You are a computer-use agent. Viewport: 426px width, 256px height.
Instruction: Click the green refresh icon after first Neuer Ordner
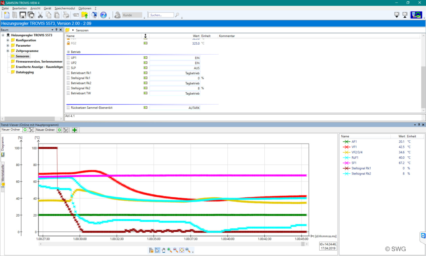tap(25, 130)
